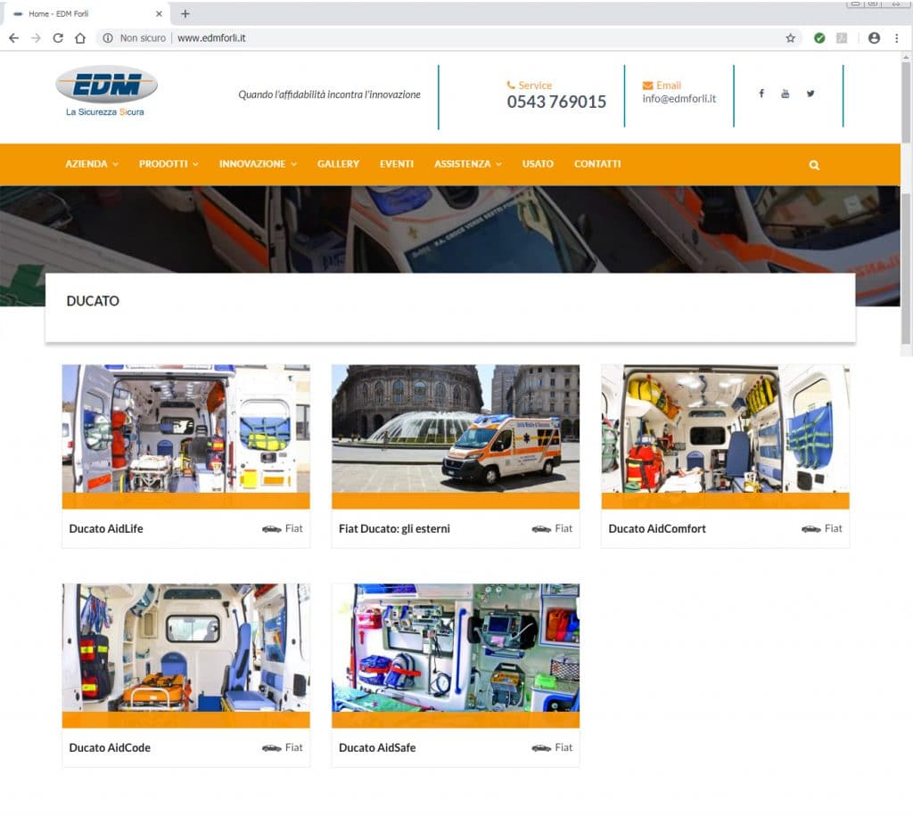Click the car icon on Ducato AidSafe card
This screenshot has height=816, width=913.
541,748
